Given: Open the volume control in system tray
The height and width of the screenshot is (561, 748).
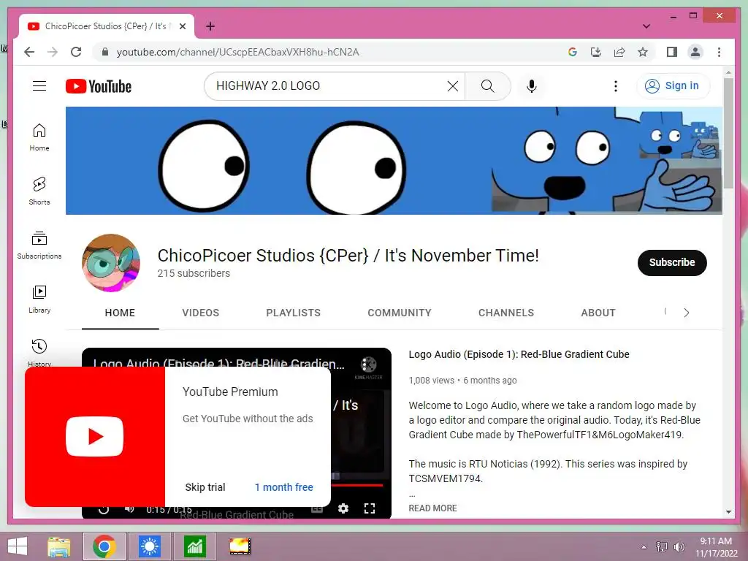Looking at the screenshot, I should pyautogui.click(x=679, y=546).
